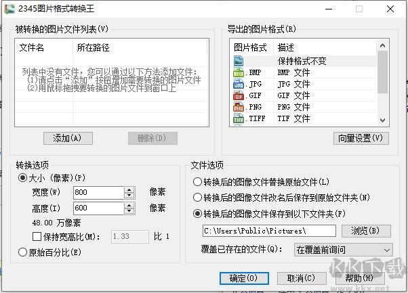Image resolution: width=408 pixels, height=293 pixels.
Task: Click the 2345 app icon in title bar
Action: [x=9, y=9]
